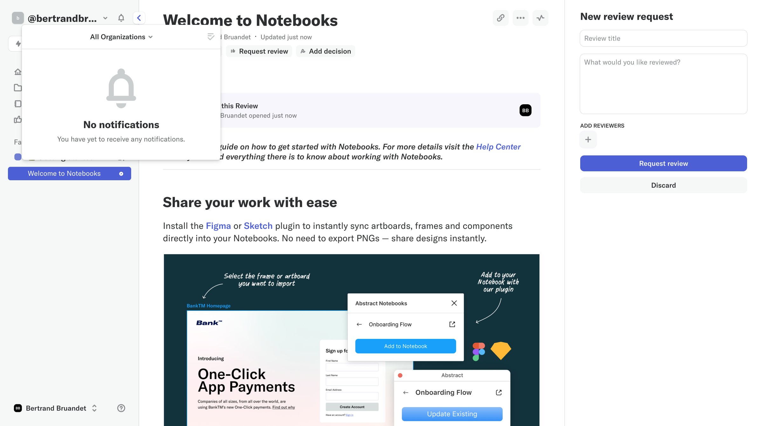Click BB user avatar at sidebar bottom

[x=18, y=408]
